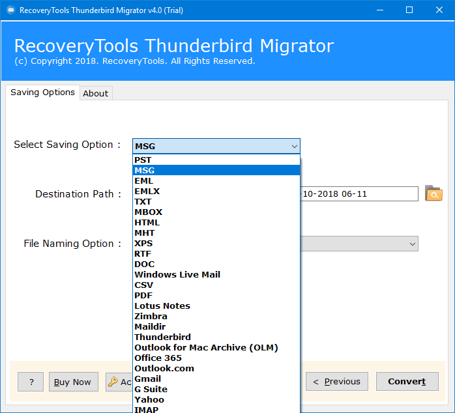
Task: Pick RTF in the format list
Action: coord(216,254)
